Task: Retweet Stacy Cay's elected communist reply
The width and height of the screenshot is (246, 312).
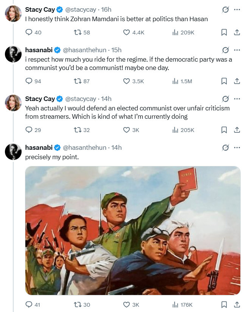Action: pos(78,130)
